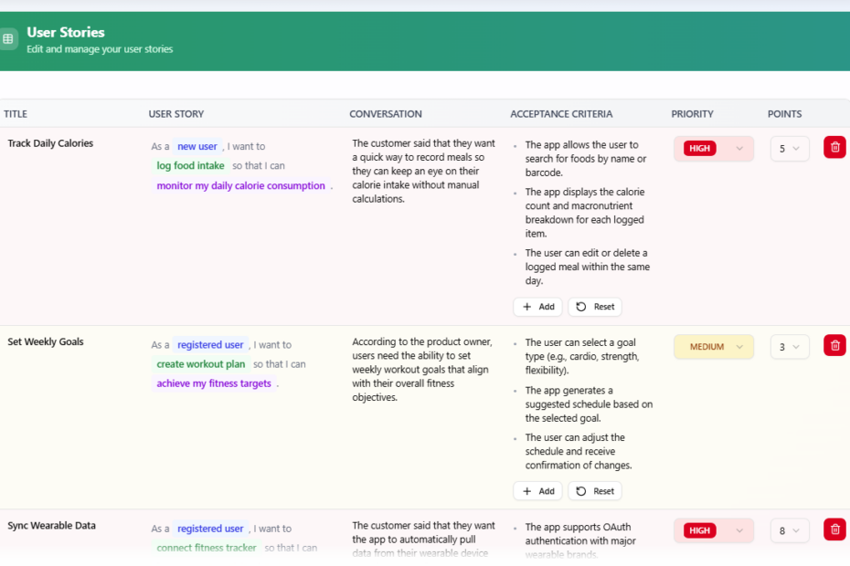Open the points dropdown showing 3
Image resolution: width=850 pixels, height=566 pixels.
click(790, 346)
